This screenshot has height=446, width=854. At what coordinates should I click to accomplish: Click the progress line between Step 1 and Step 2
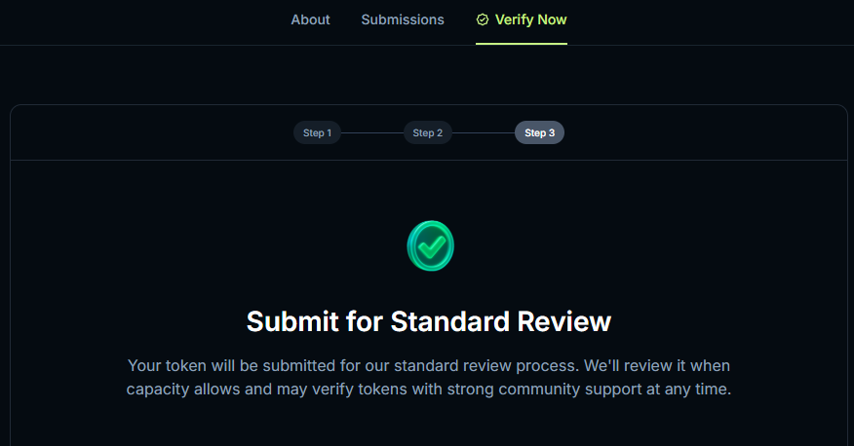(x=371, y=132)
